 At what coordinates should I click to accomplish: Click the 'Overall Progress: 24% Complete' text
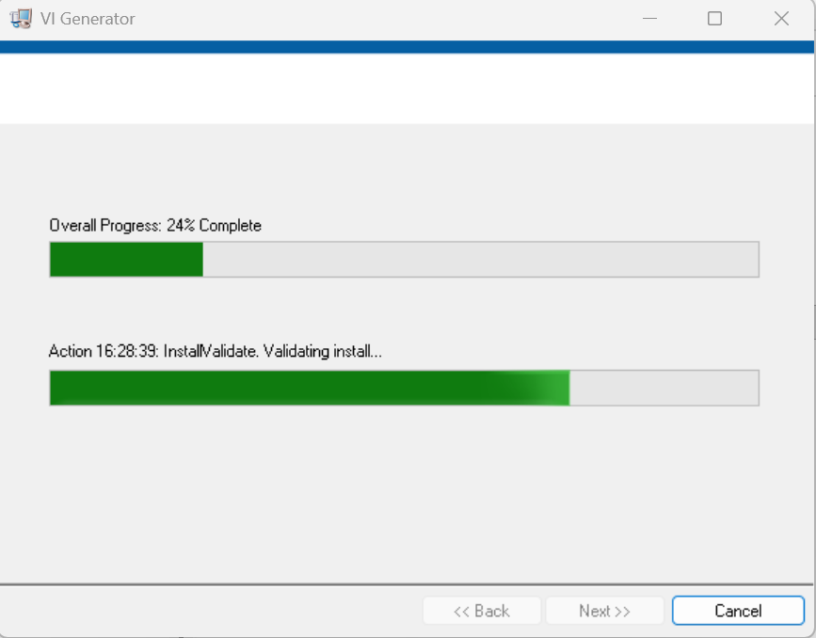pyautogui.click(x=155, y=225)
